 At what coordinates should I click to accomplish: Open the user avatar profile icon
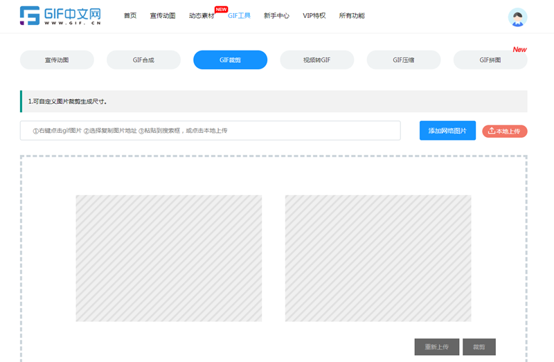(x=517, y=17)
